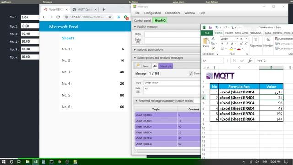
Task: Open File Explorer from the taskbar
Action: [27, 162]
